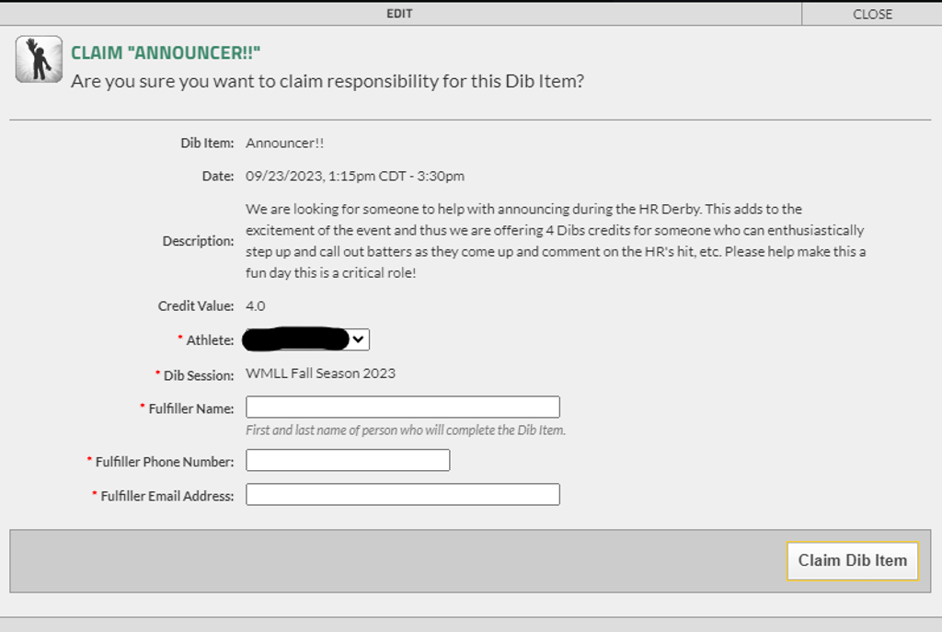Click the WMLL Fall Season 2023 text
Viewport: 942px width, 632px height.
coord(320,373)
